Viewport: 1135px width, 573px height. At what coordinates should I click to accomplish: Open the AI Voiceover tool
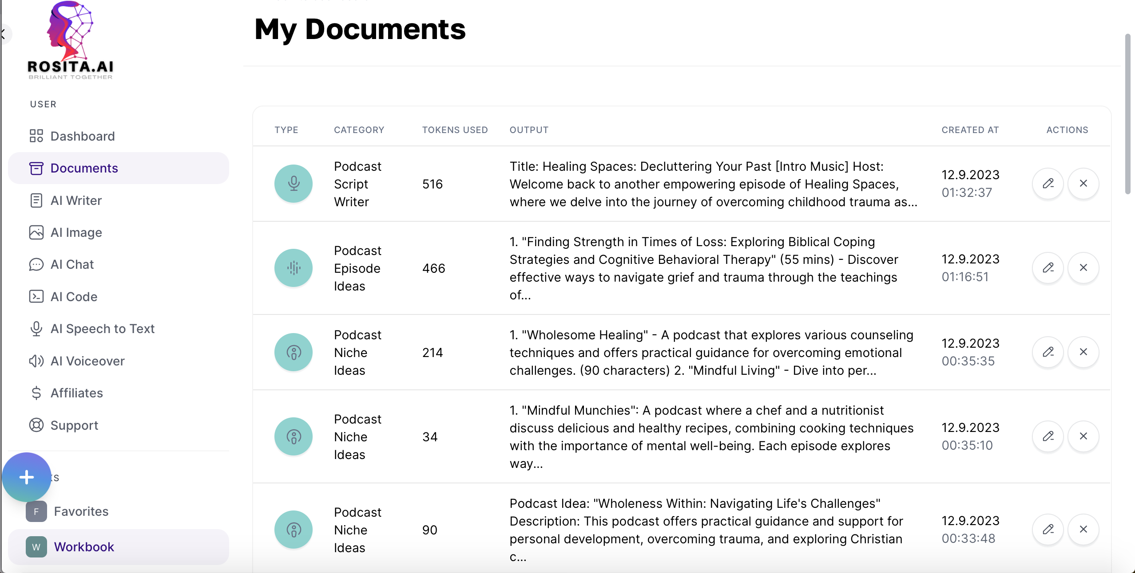click(87, 361)
